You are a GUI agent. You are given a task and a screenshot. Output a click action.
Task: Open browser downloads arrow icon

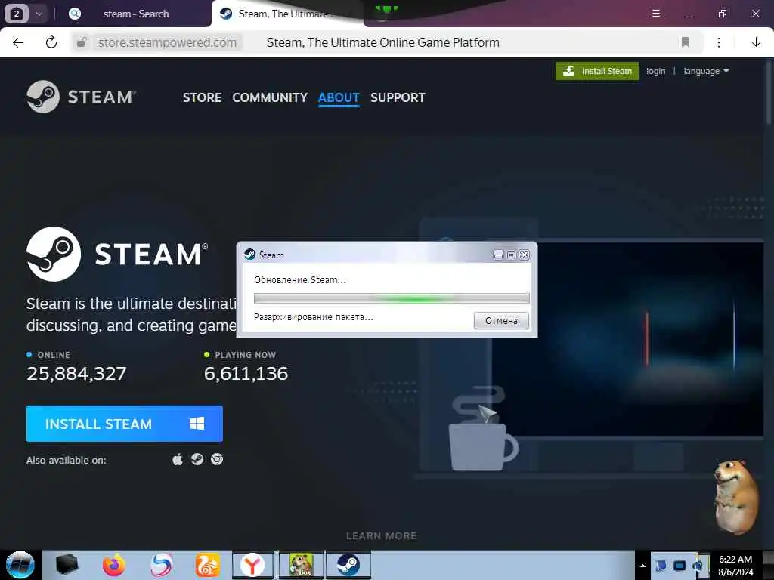[x=756, y=43]
